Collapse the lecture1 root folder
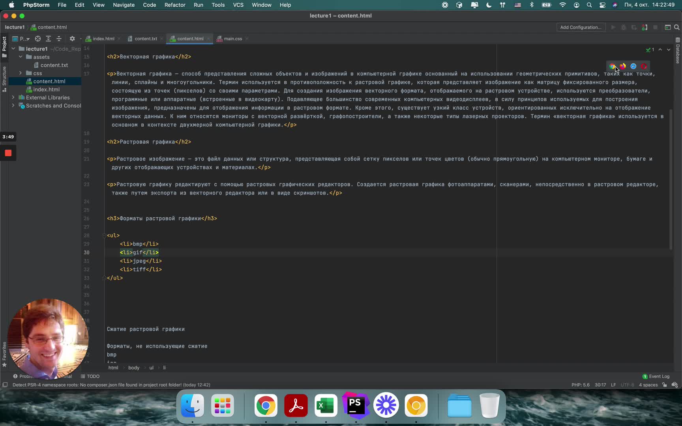Image resolution: width=682 pixels, height=426 pixels. click(13, 49)
